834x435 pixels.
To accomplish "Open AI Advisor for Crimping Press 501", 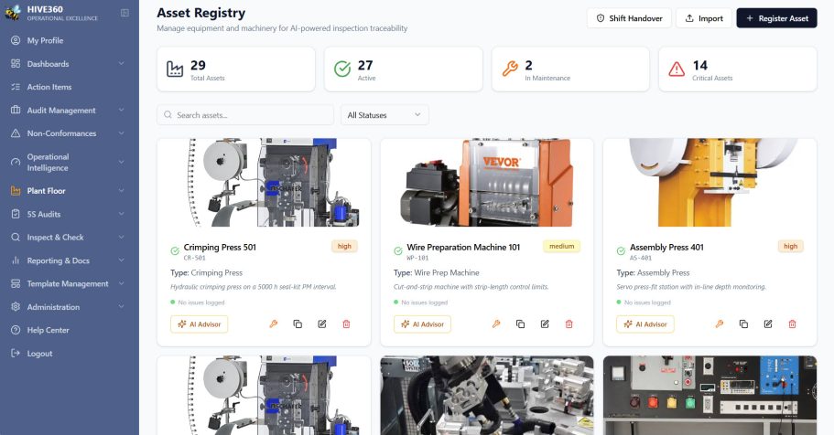I will pyautogui.click(x=199, y=324).
